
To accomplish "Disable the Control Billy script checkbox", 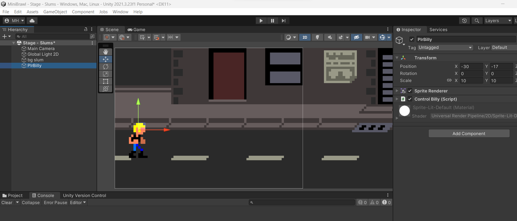I will (410, 99).
